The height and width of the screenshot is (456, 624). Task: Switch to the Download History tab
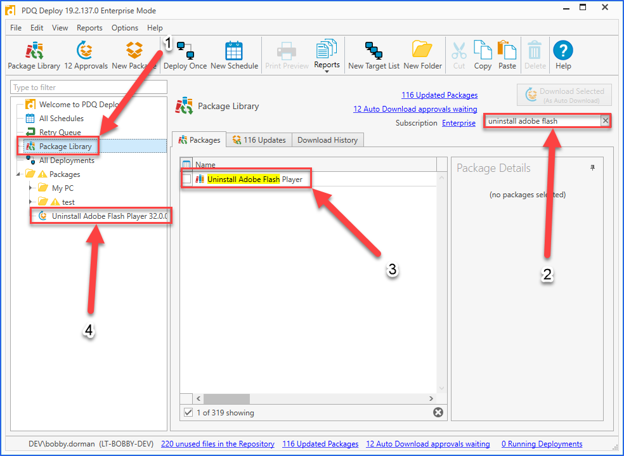[327, 140]
